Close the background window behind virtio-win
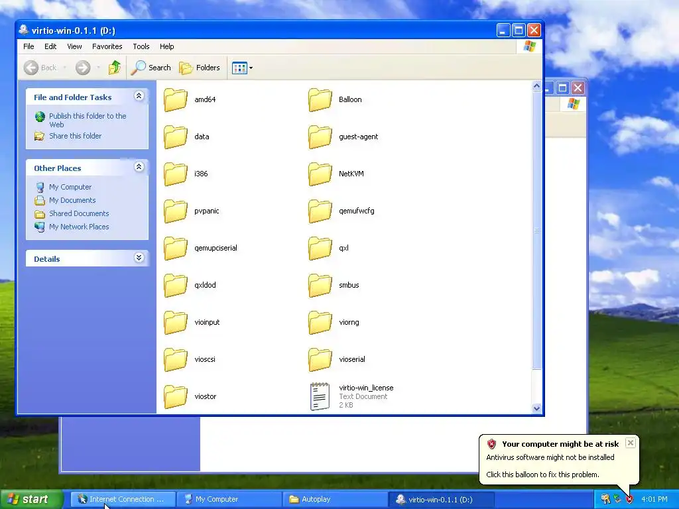This screenshot has height=509, width=679. click(578, 88)
